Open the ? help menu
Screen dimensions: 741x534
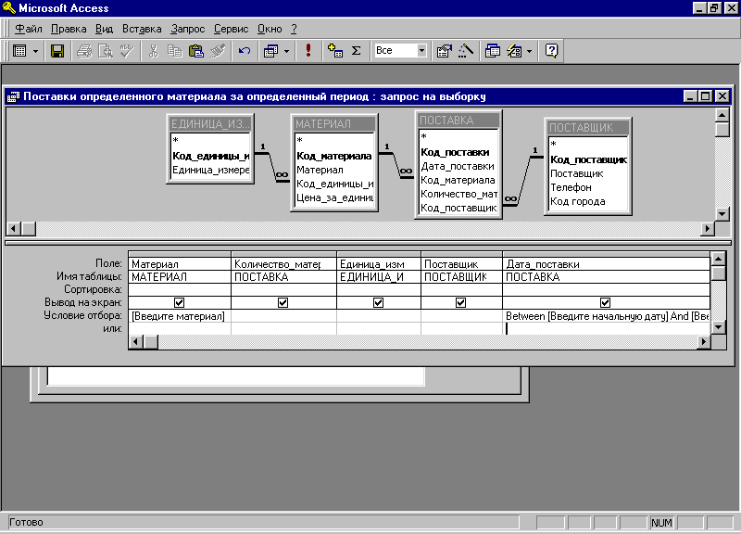pos(294,29)
